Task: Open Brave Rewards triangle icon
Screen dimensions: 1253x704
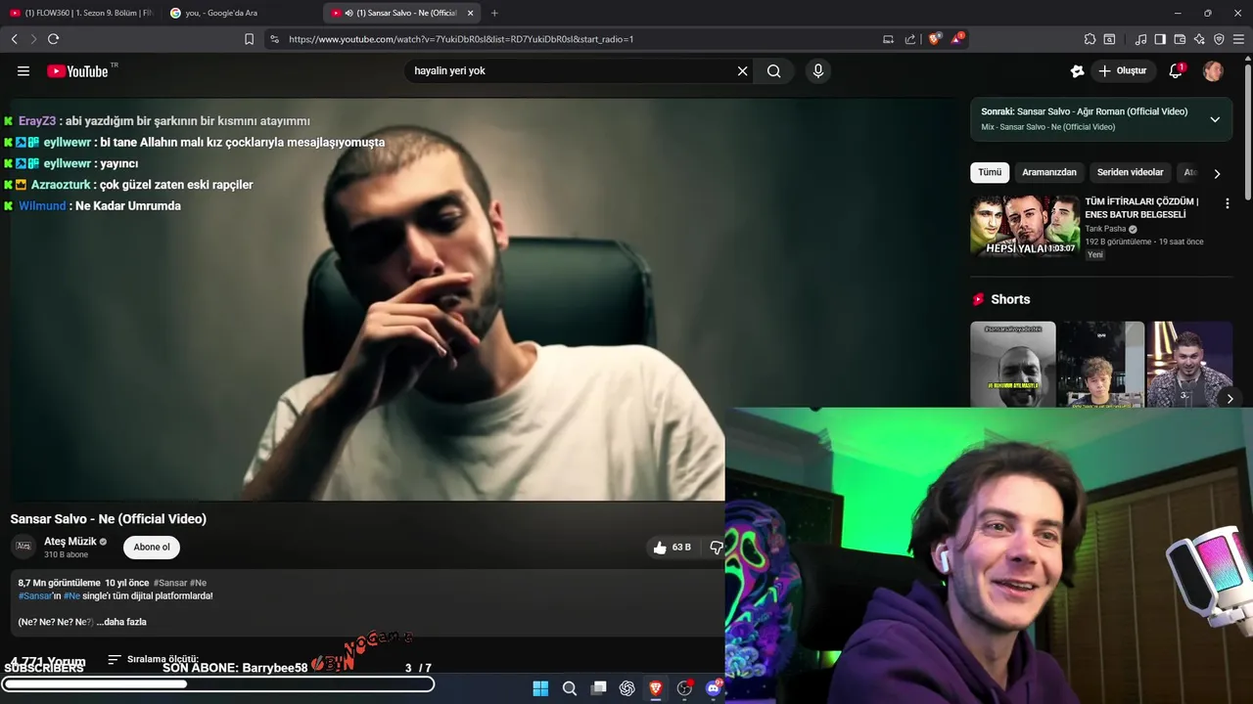Action: click(958, 39)
